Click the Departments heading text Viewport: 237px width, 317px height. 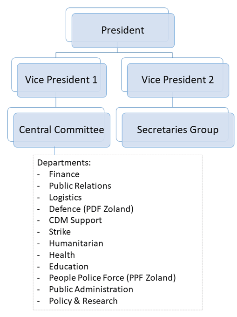tap(64, 163)
